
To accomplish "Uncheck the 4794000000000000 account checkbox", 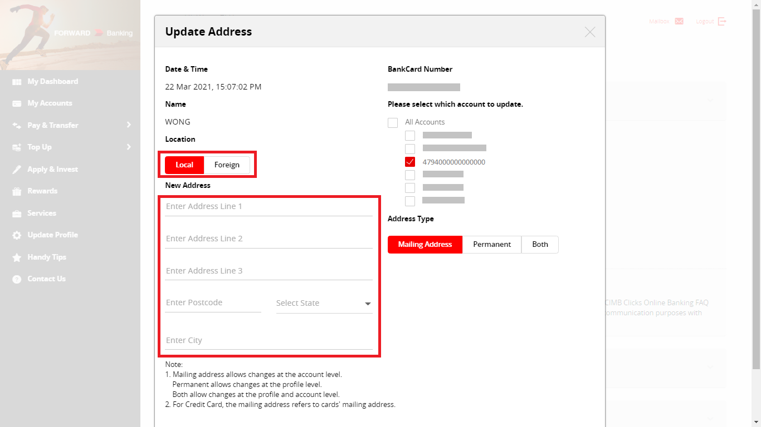I will point(410,162).
